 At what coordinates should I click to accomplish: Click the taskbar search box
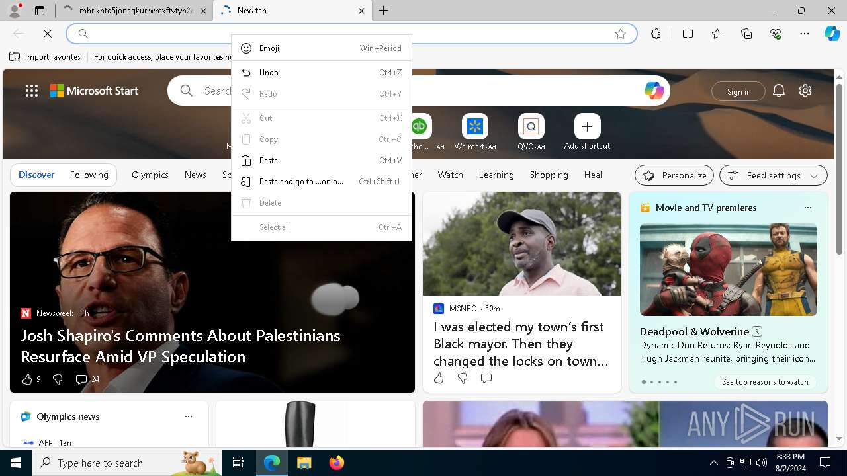coord(127,463)
